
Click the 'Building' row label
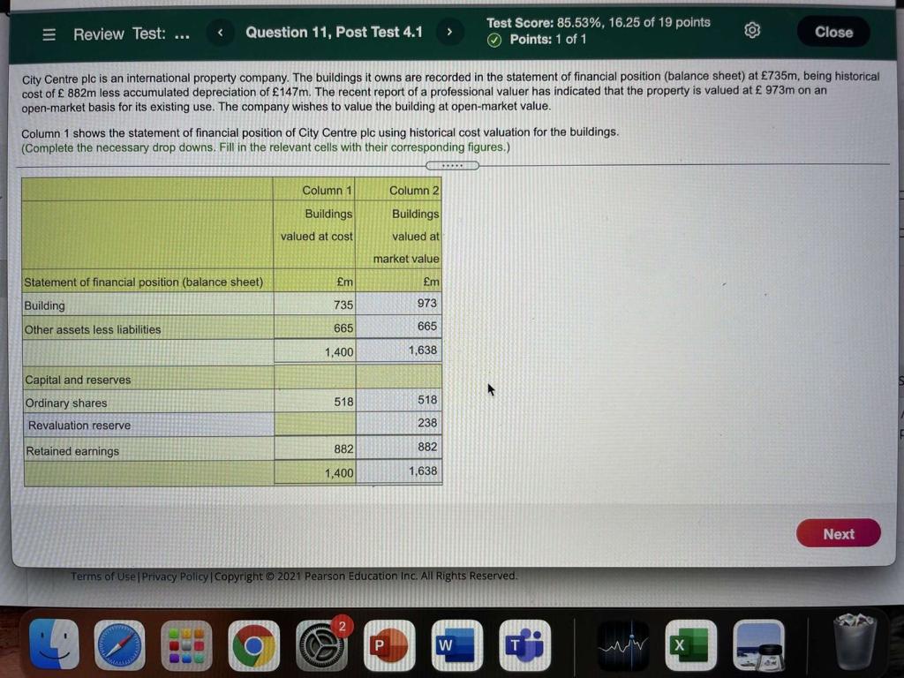pyautogui.click(x=44, y=305)
